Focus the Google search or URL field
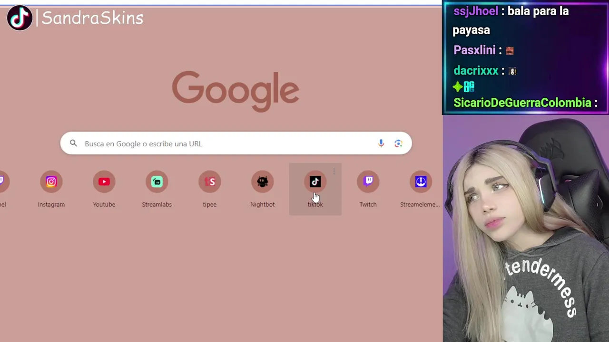Viewport: 609px width, 342px height. (x=236, y=143)
